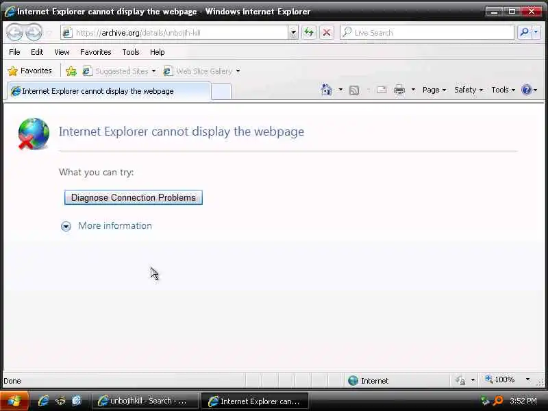Open the Print dropdown arrow
548x411 pixels.
pyautogui.click(x=413, y=90)
